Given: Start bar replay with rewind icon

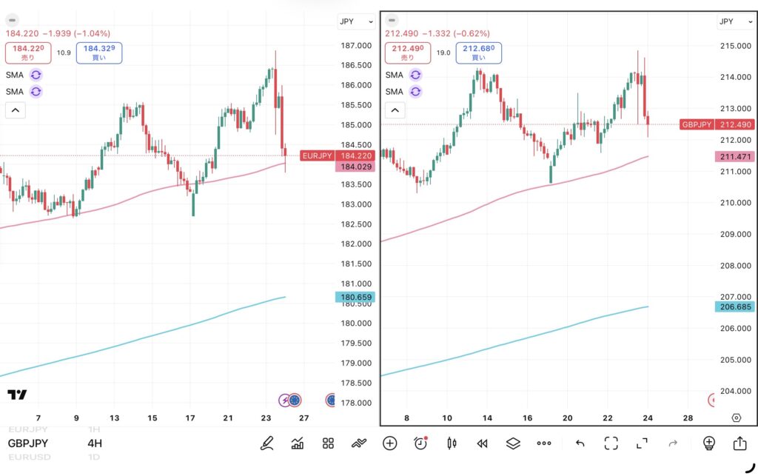Looking at the screenshot, I should (483, 443).
